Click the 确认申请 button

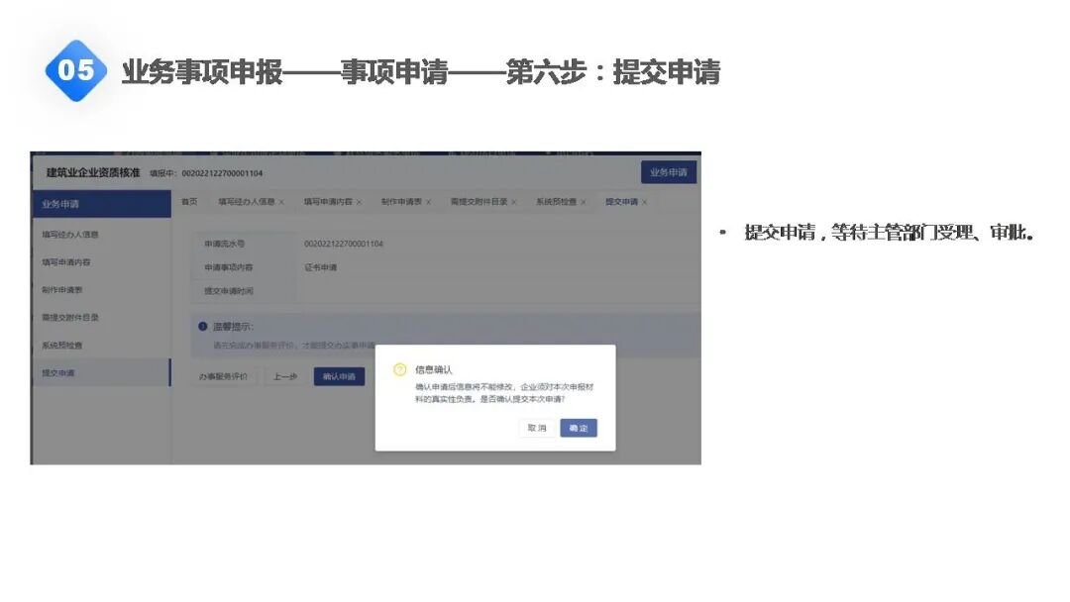coord(340,376)
